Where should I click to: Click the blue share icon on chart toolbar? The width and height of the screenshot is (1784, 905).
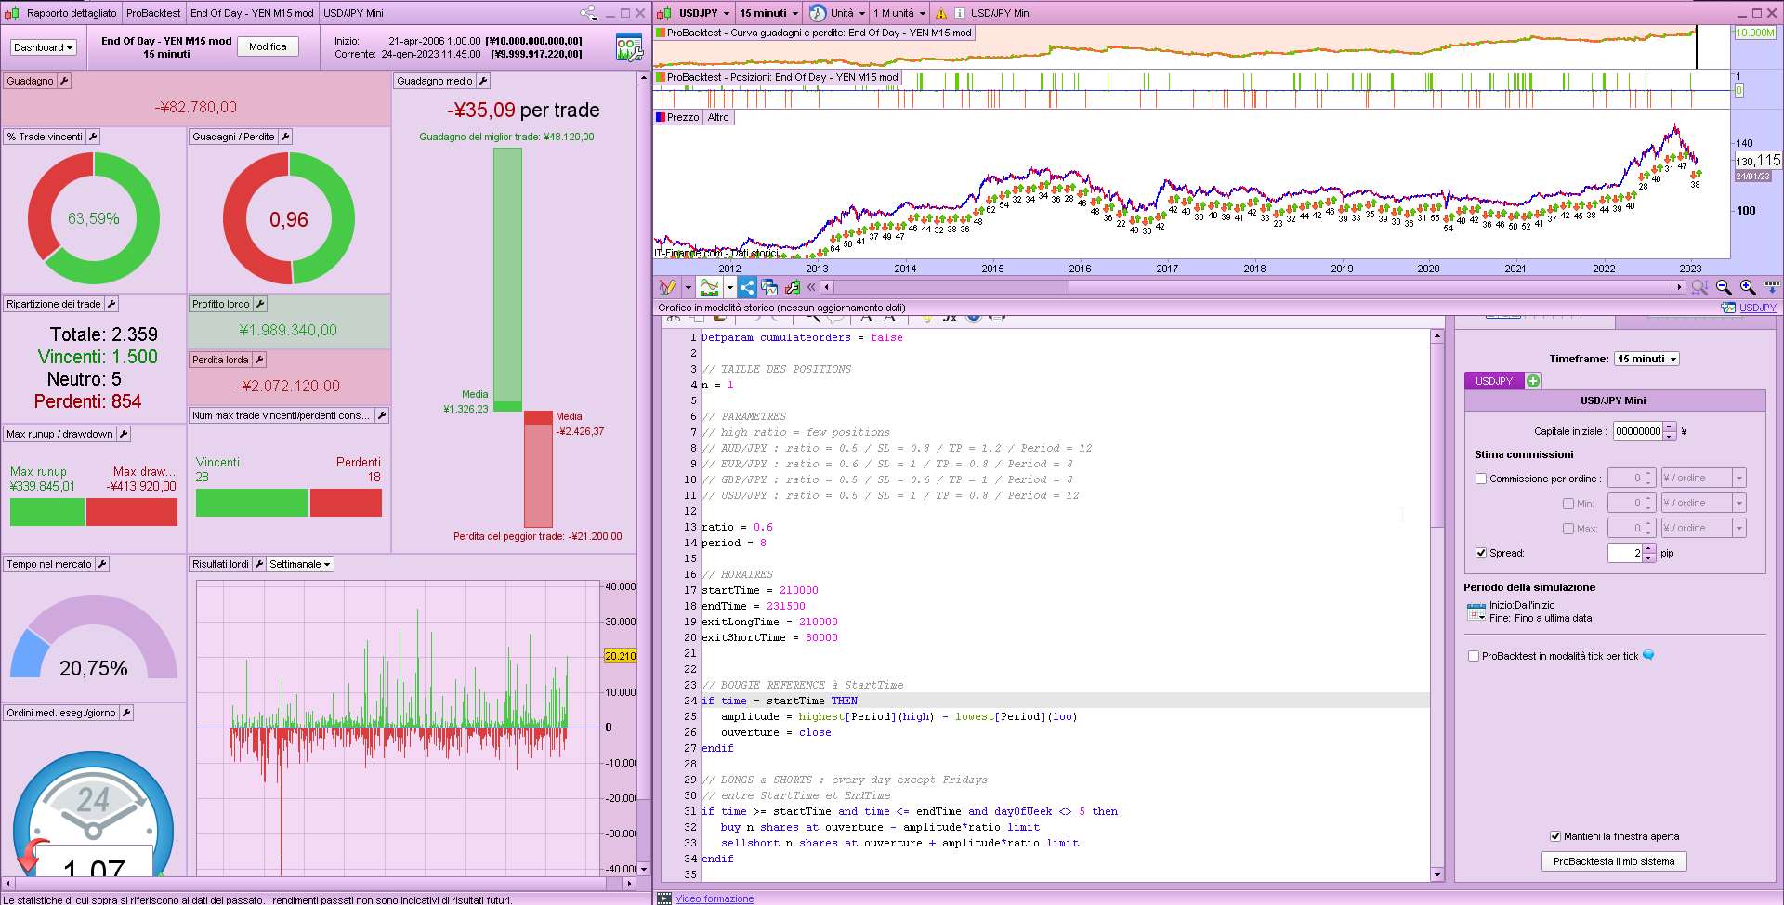pos(747,288)
